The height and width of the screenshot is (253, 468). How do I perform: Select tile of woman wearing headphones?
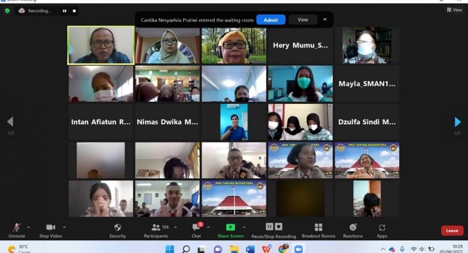coord(234,45)
